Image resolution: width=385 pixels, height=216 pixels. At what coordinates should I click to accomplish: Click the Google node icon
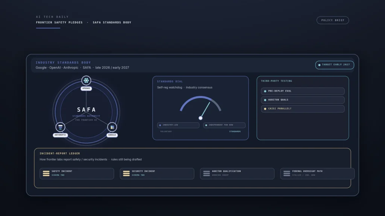(112, 127)
